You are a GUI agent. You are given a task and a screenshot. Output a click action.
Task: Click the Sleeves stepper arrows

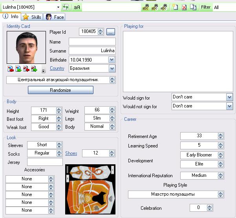point(59,145)
